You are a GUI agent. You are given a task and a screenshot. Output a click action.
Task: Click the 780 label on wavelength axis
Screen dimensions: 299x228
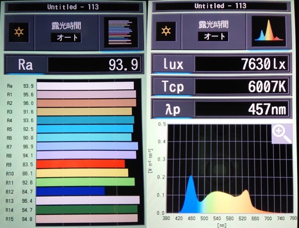(x=294, y=218)
